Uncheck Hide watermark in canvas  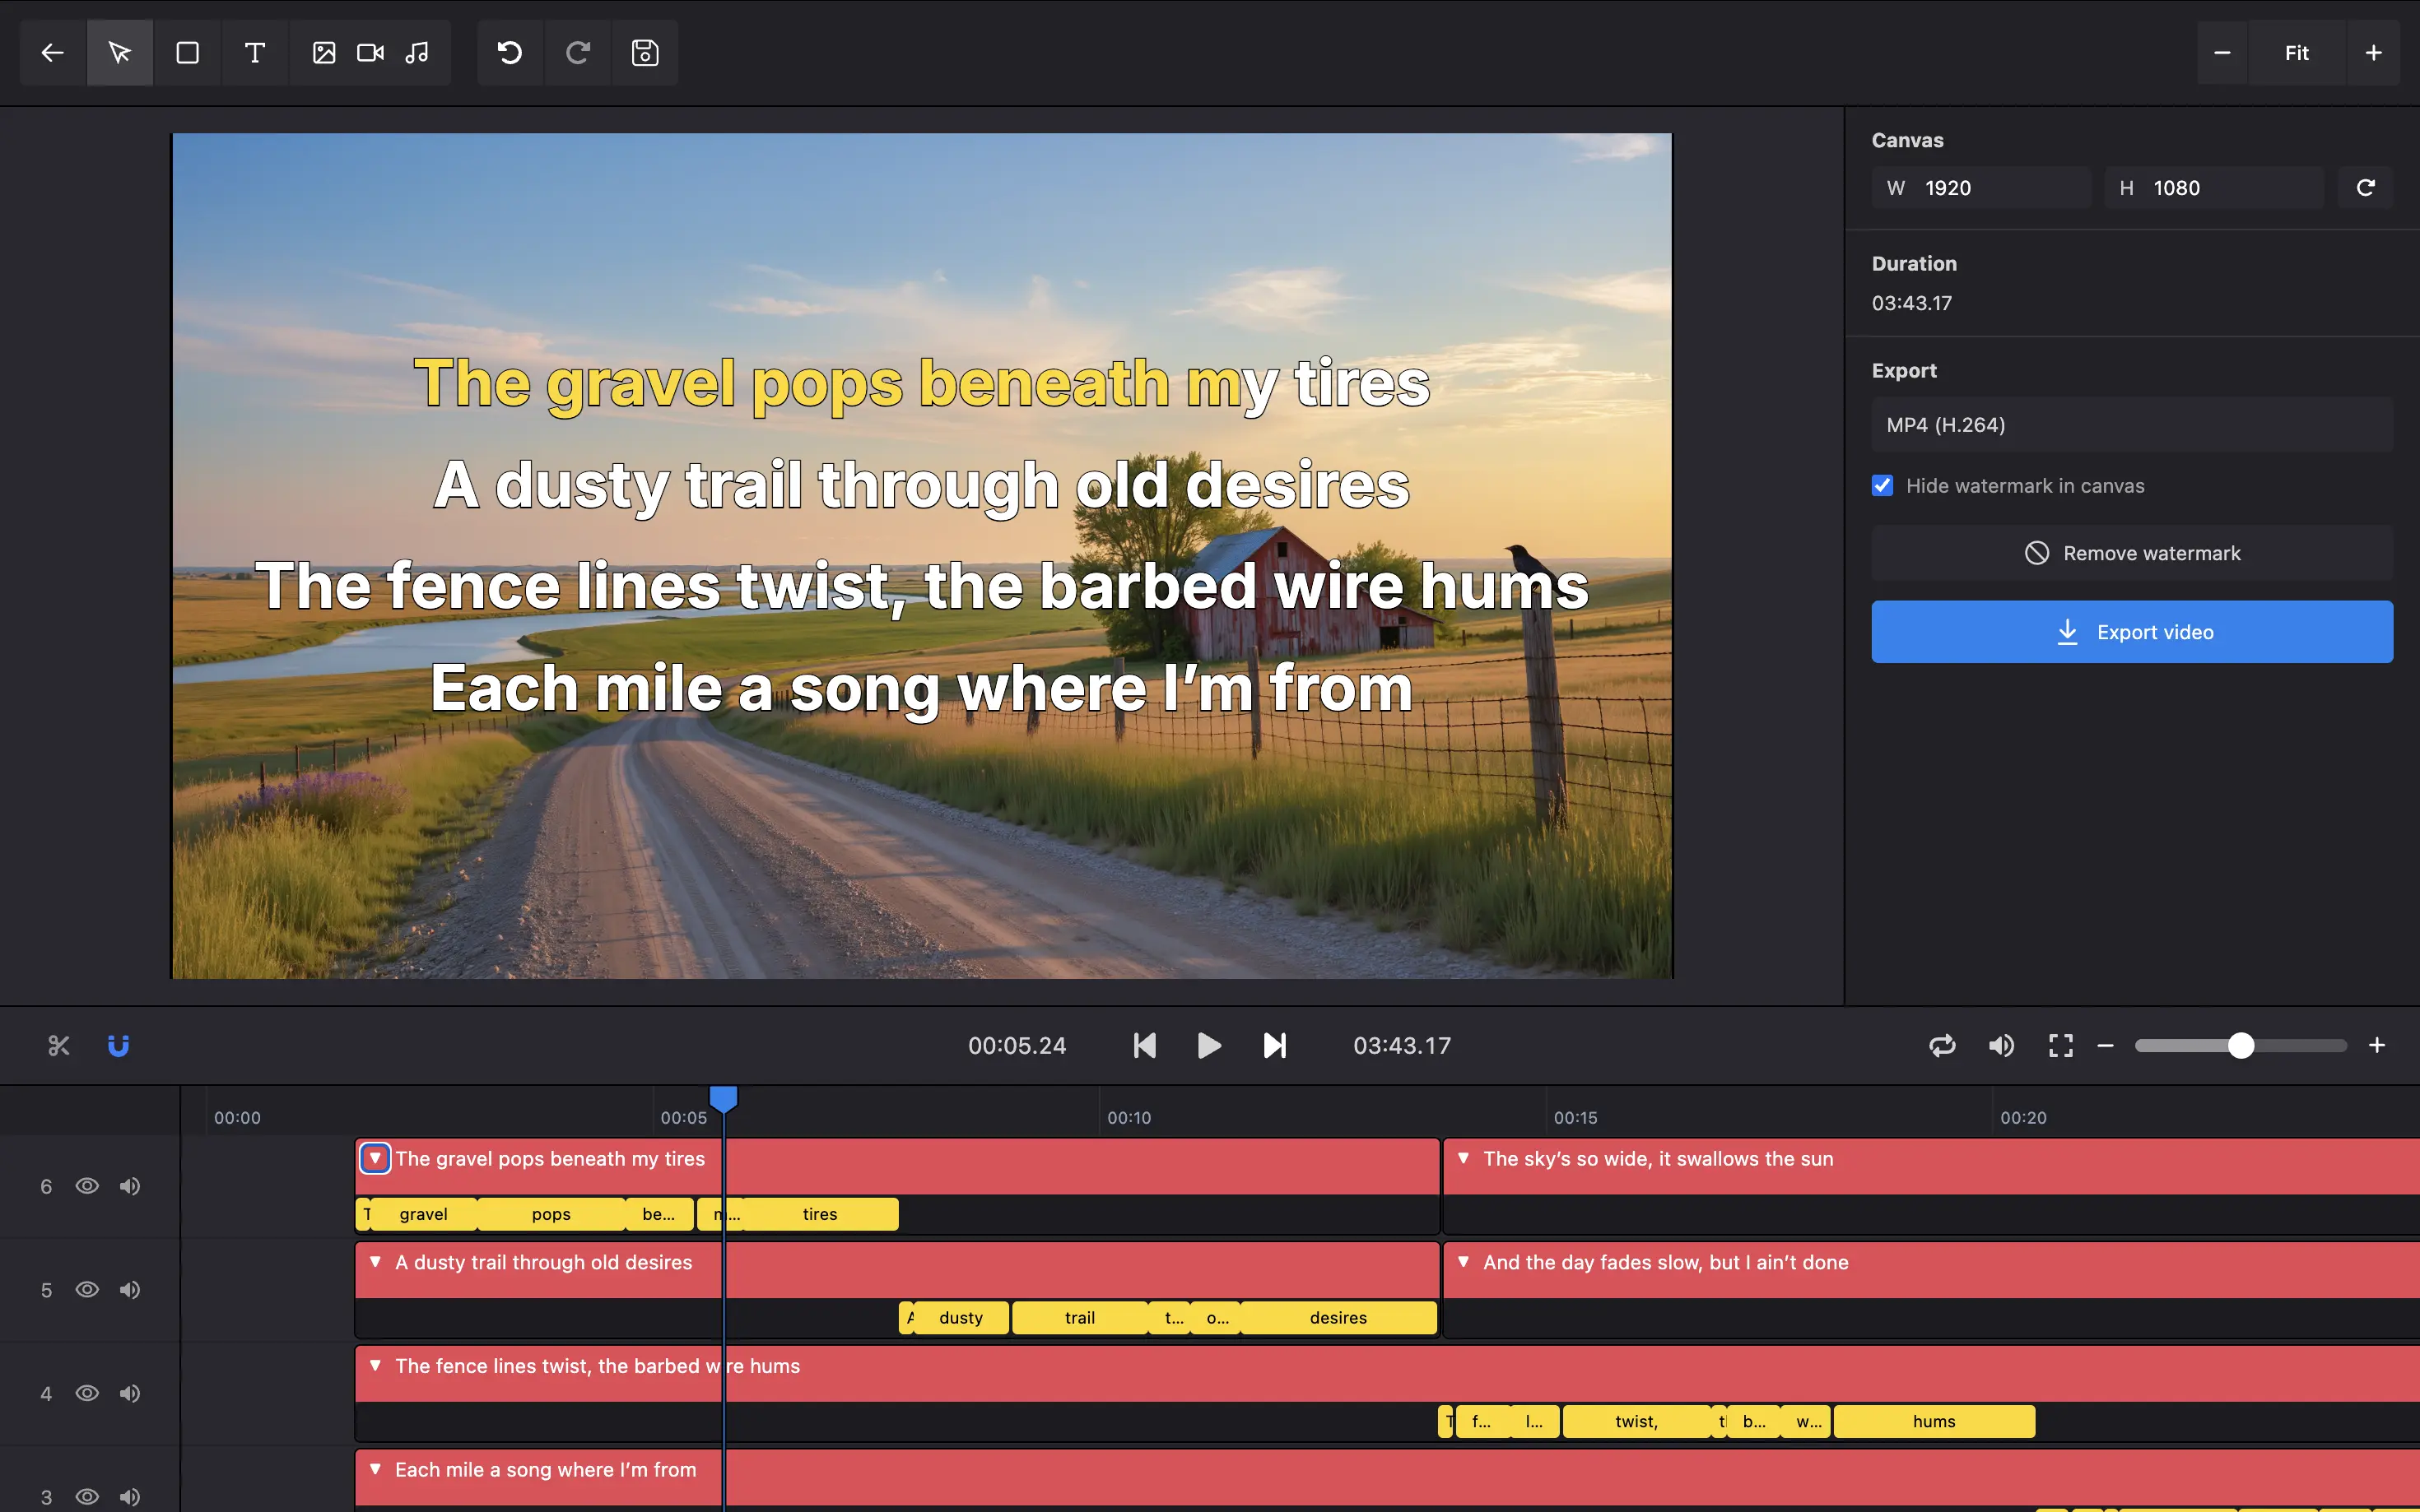1882,486
